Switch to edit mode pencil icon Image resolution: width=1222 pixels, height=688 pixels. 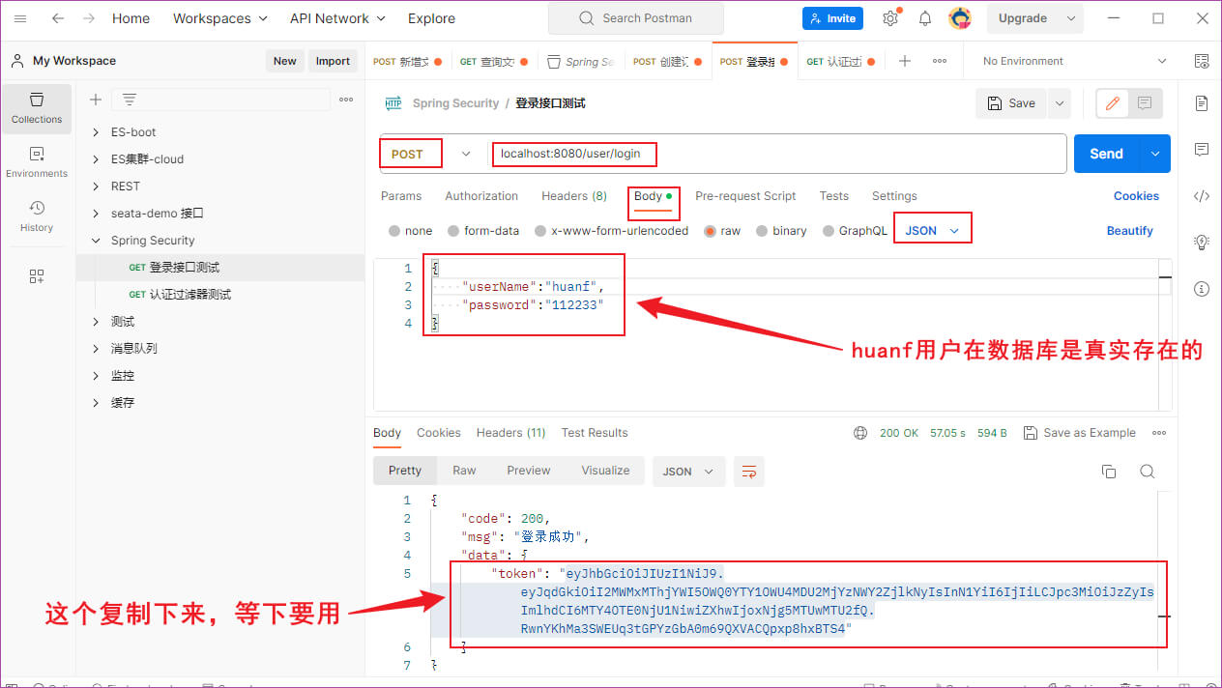tap(1113, 103)
